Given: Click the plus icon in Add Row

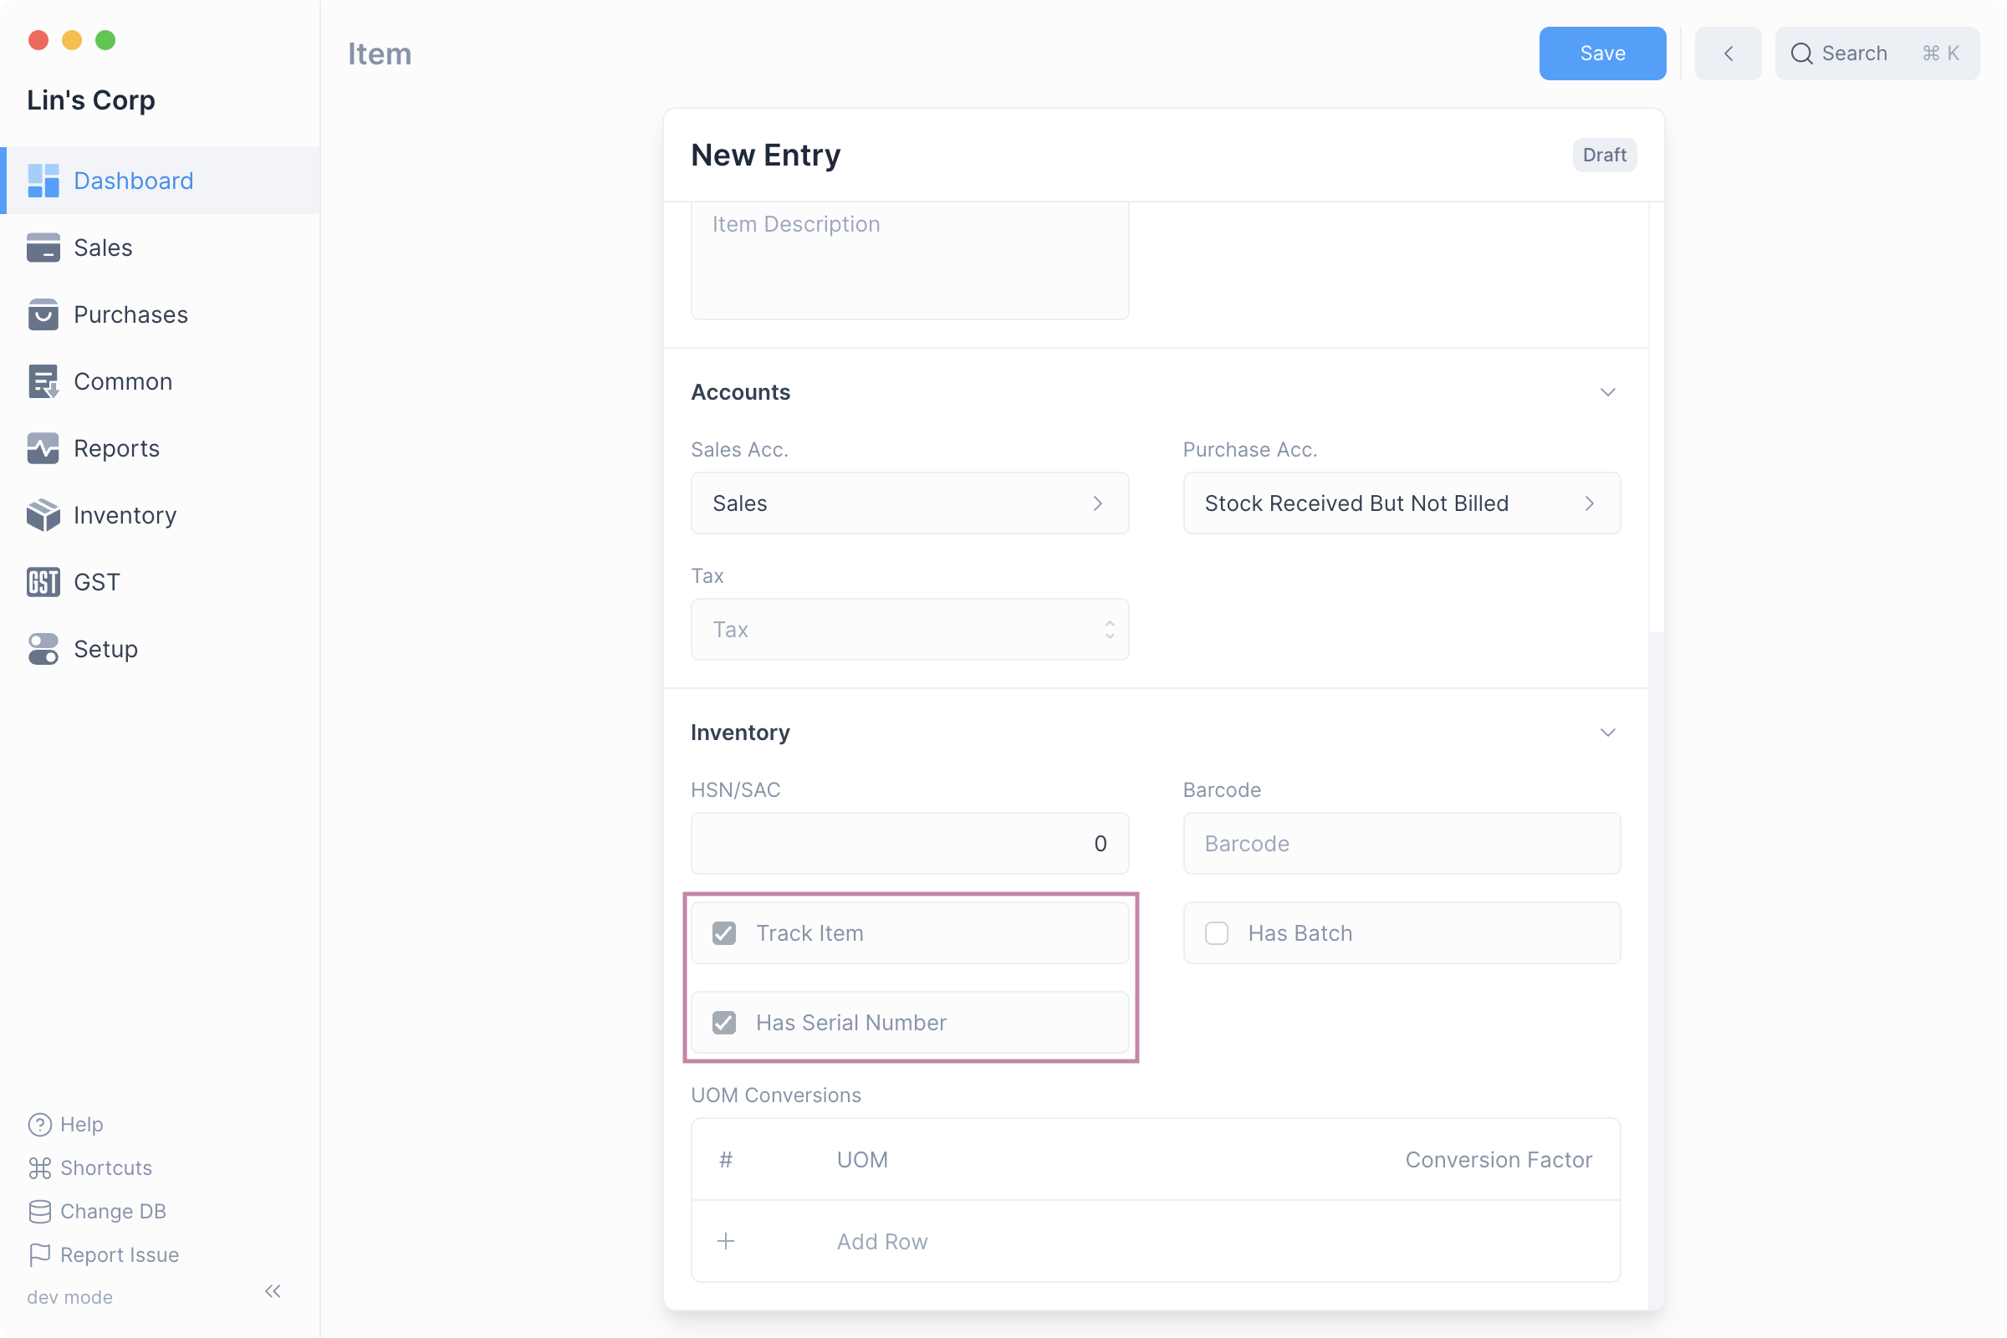Looking at the screenshot, I should click(x=725, y=1241).
